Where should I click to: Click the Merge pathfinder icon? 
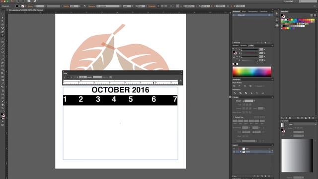click(246, 93)
